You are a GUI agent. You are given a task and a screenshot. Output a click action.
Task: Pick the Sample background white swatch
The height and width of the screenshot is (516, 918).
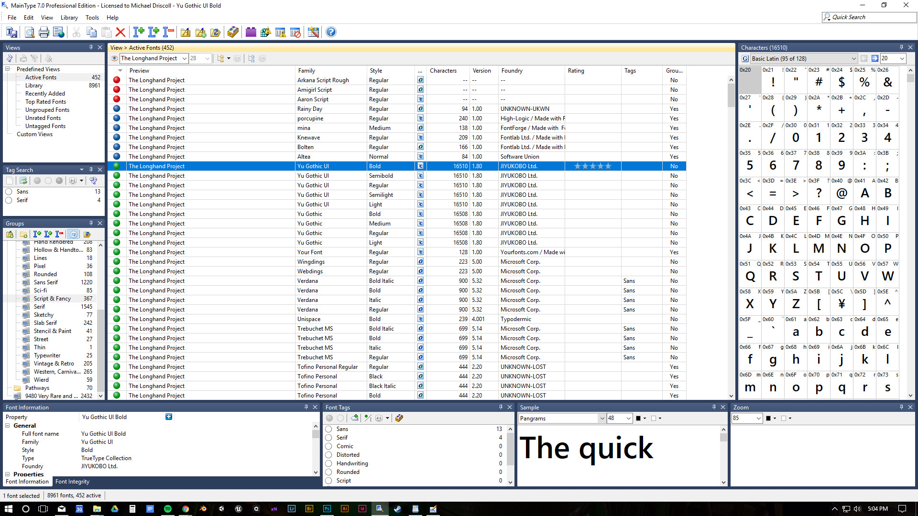tap(653, 418)
